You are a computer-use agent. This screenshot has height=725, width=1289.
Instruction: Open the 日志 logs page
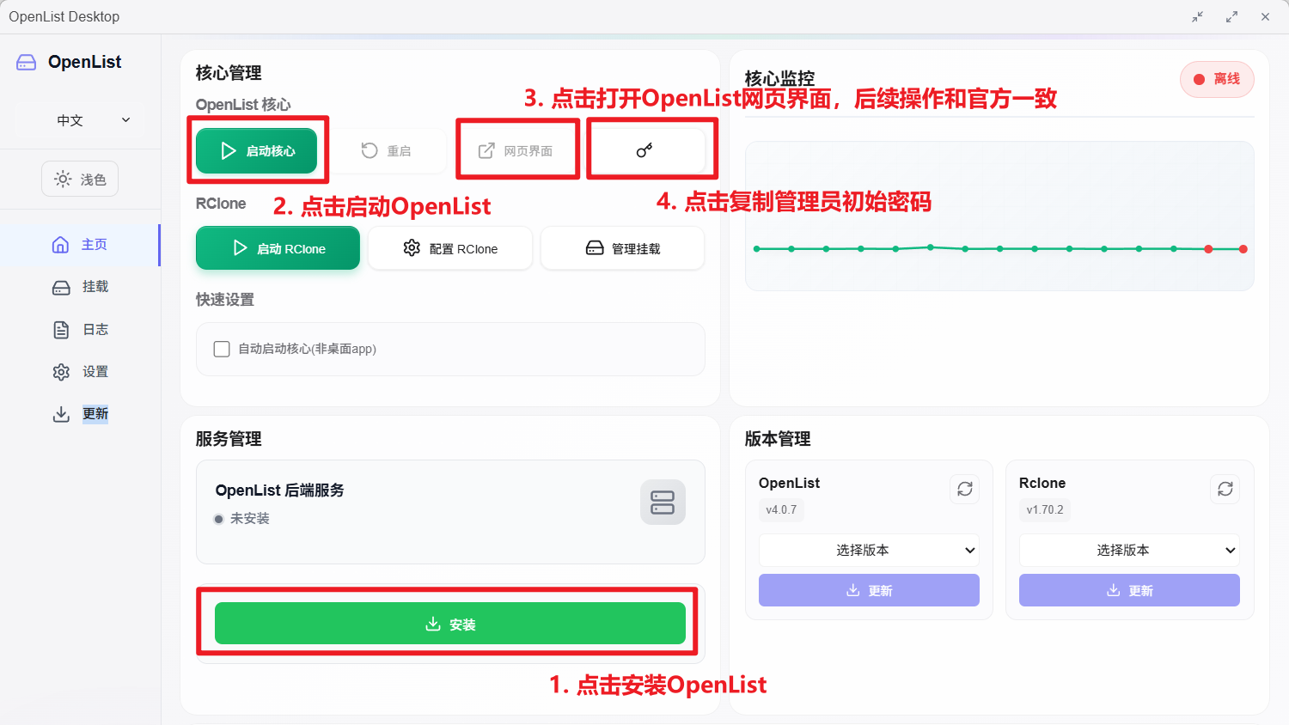tap(80, 329)
